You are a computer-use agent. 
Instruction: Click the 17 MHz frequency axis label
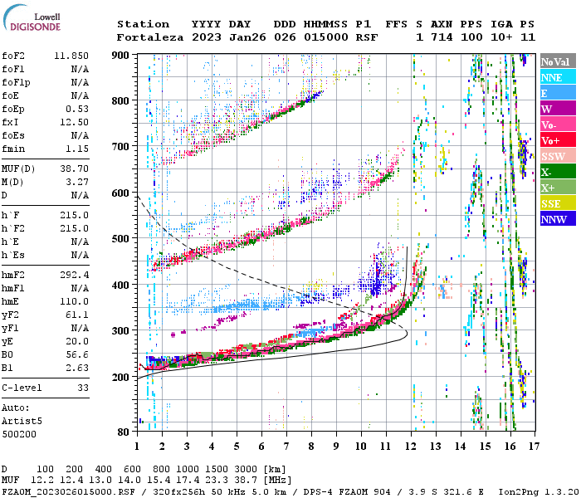(534, 447)
